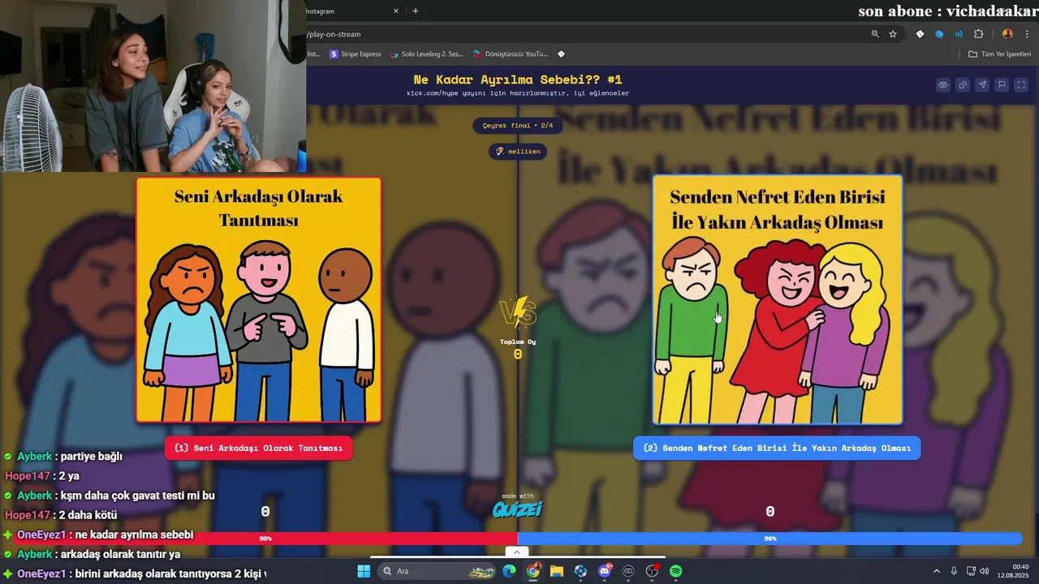
Task: Click Hope147's chat message '2 ya'
Action: (69, 476)
